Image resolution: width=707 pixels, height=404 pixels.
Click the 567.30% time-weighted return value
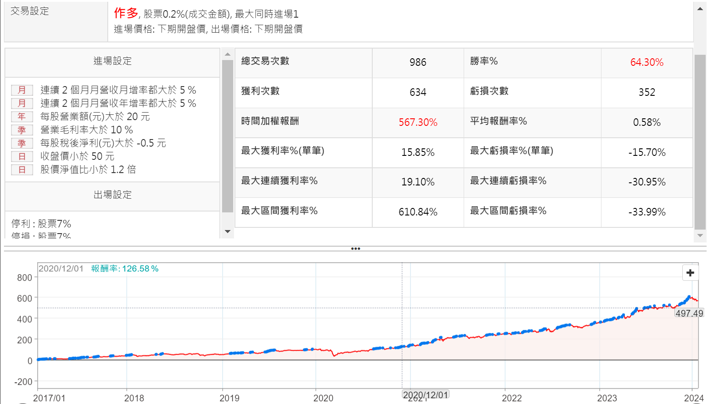click(418, 122)
